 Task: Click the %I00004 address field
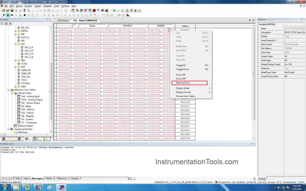point(160,26)
